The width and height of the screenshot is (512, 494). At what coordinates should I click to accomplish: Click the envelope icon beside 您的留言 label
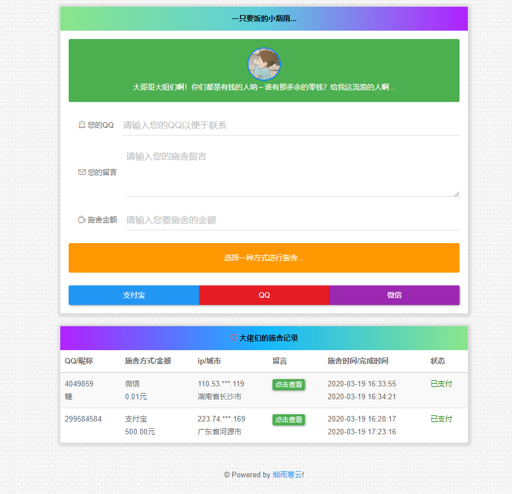pyautogui.click(x=82, y=172)
